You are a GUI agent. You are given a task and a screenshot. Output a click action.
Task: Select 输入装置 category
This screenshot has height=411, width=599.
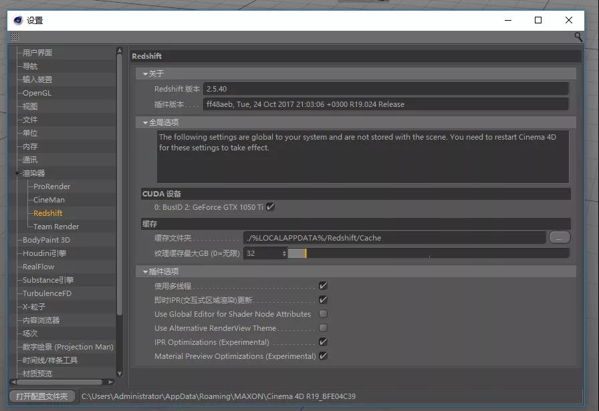pyautogui.click(x=37, y=80)
